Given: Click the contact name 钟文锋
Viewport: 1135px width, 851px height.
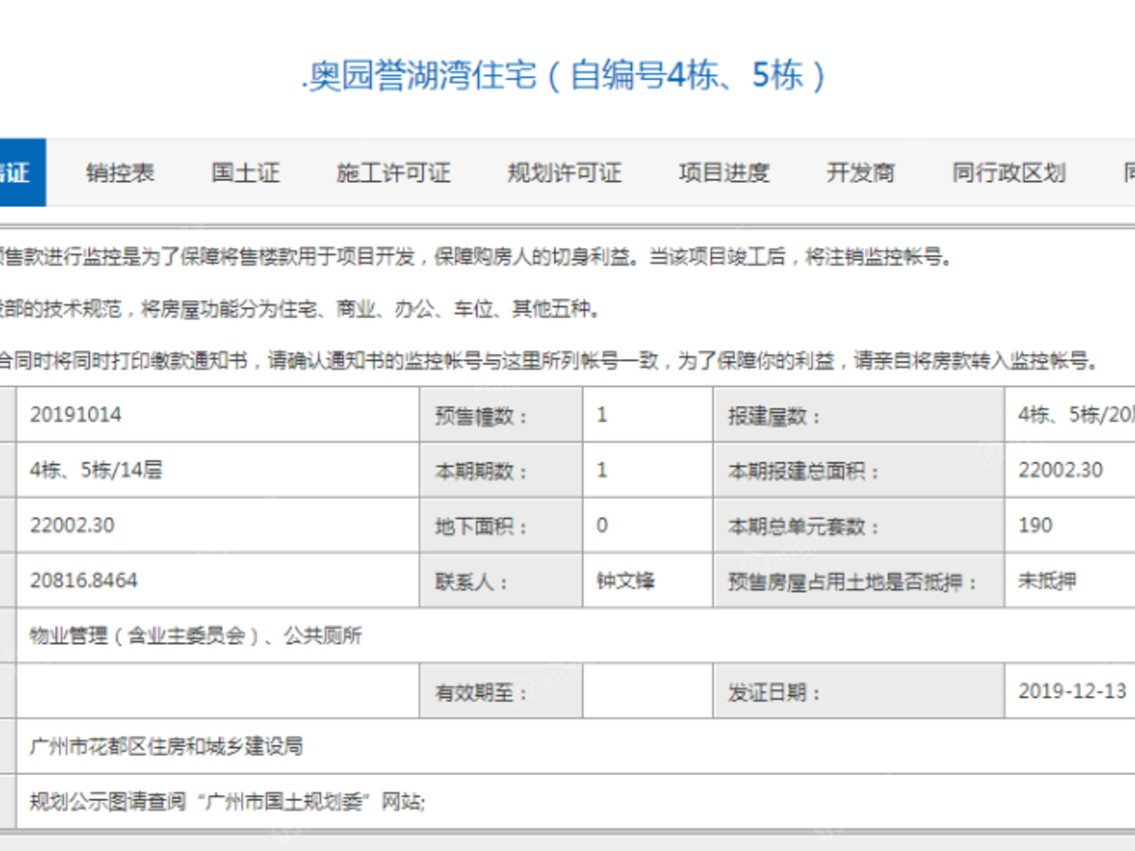Looking at the screenshot, I should pyautogui.click(x=625, y=581).
